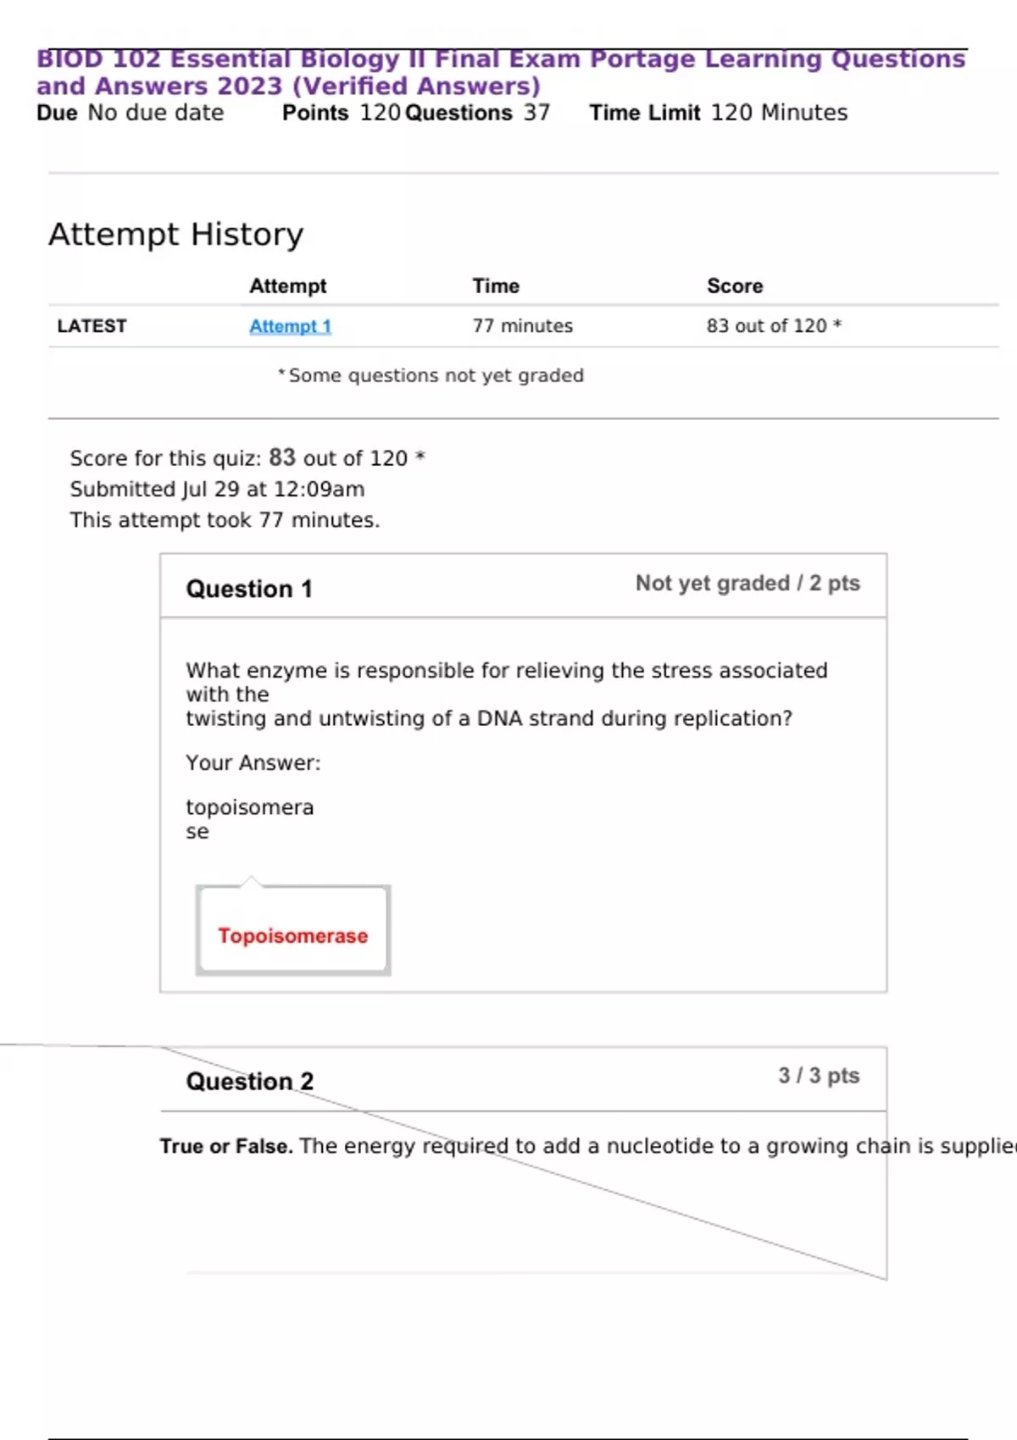Click the Your Answer label
The height and width of the screenshot is (1440, 1017).
[x=253, y=763]
